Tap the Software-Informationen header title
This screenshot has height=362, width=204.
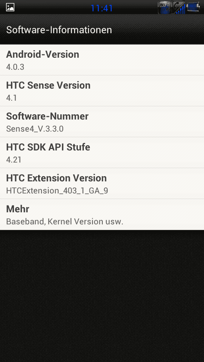(x=59, y=30)
